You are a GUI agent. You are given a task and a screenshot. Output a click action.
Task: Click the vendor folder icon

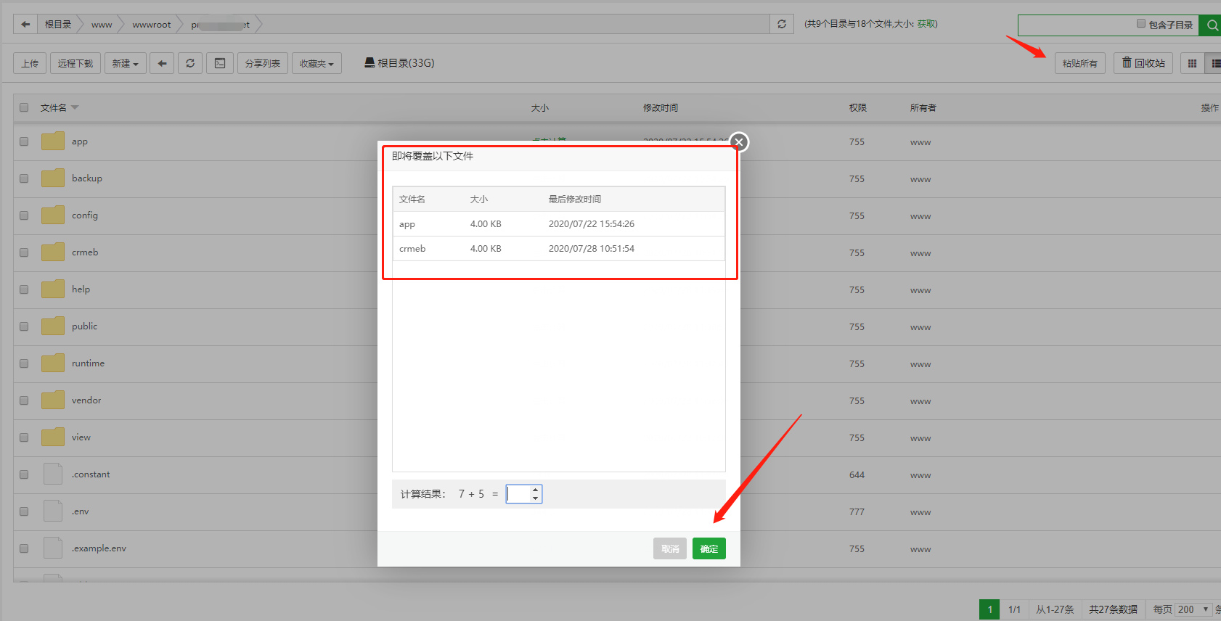(x=53, y=400)
